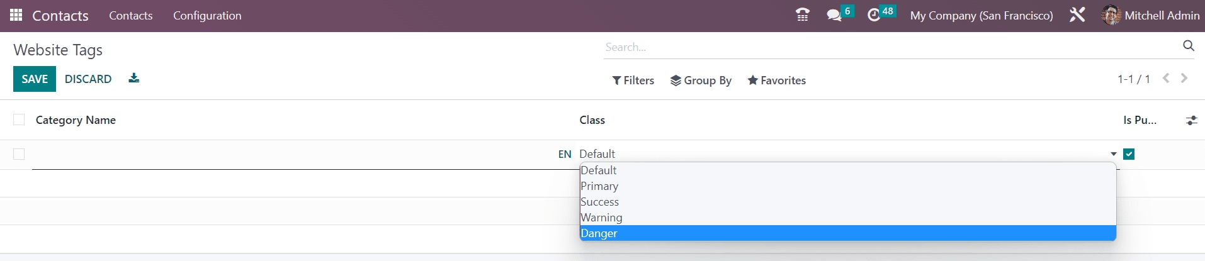This screenshot has height=261, width=1205.
Task: Choose Warning in the Class list
Action: point(601,218)
